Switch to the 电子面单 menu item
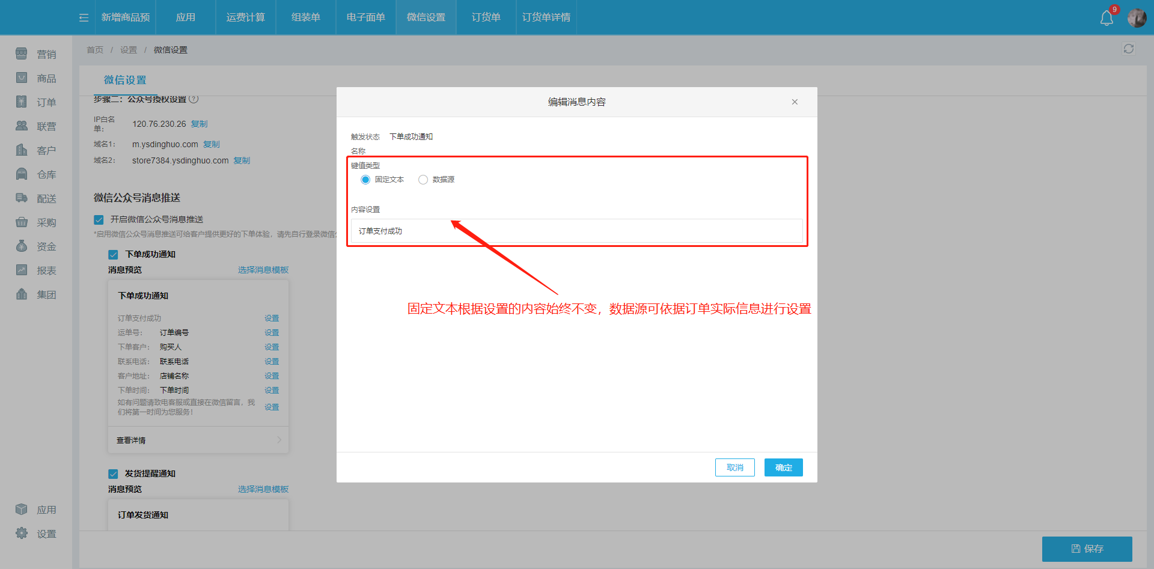1154x569 pixels. [x=365, y=17]
